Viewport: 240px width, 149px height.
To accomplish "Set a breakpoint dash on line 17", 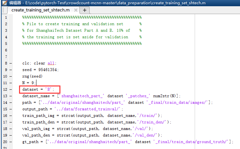I will [x=11, y=122].
